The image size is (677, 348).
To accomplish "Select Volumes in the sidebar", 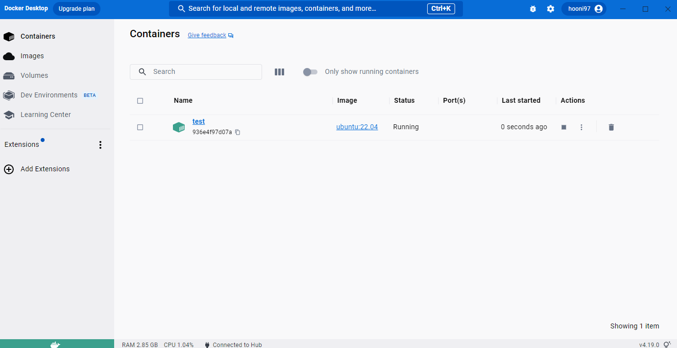I will (x=34, y=76).
